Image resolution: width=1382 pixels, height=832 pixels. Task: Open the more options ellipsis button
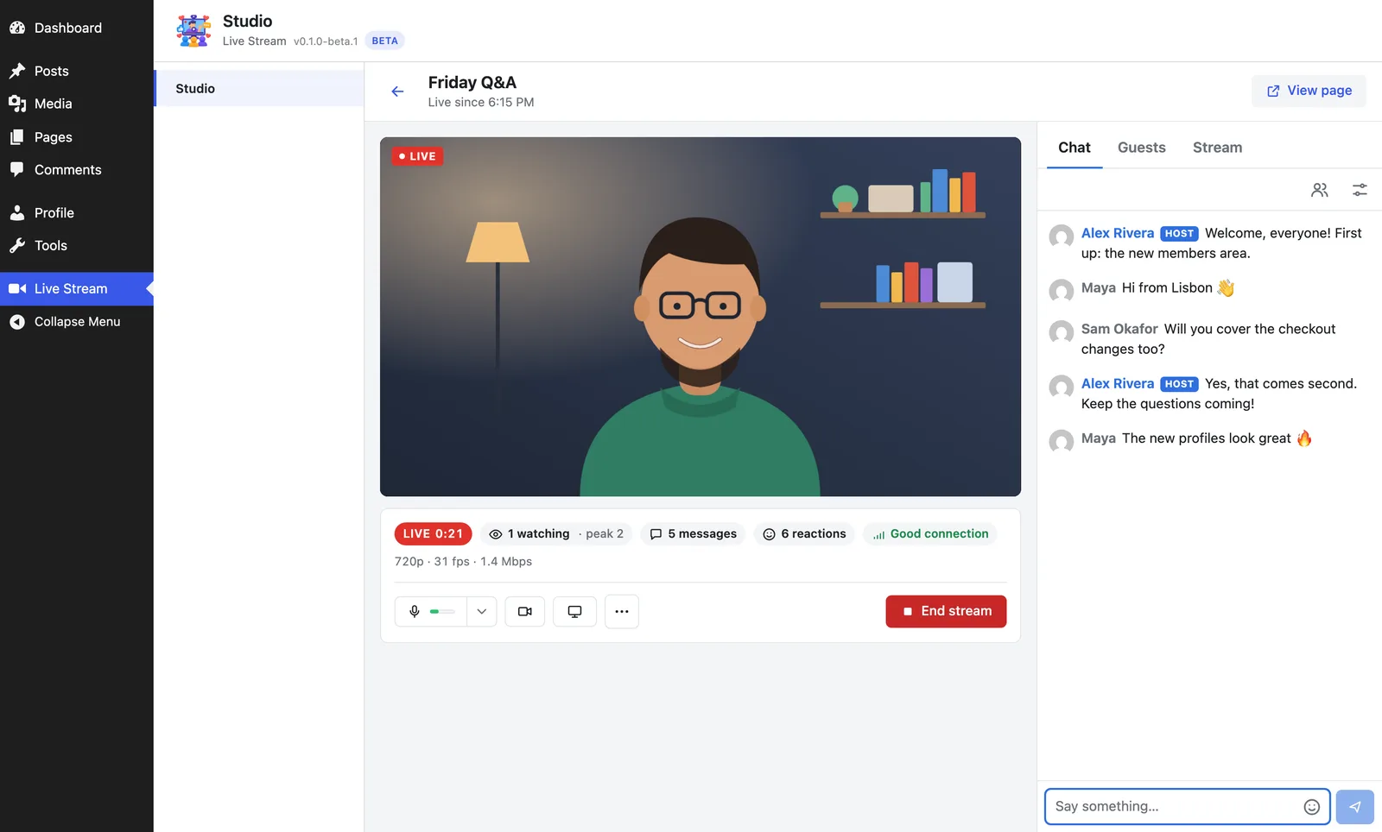coord(622,611)
